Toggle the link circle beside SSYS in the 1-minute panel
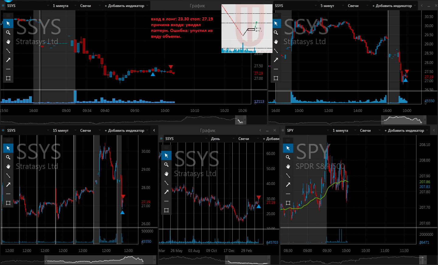 [3, 5]
